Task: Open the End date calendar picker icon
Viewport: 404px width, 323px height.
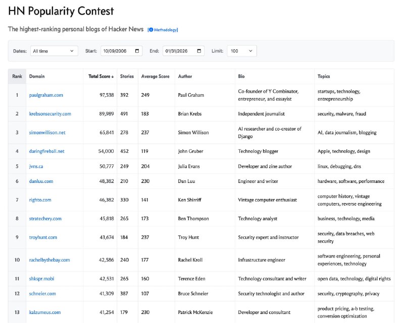Action: point(199,51)
